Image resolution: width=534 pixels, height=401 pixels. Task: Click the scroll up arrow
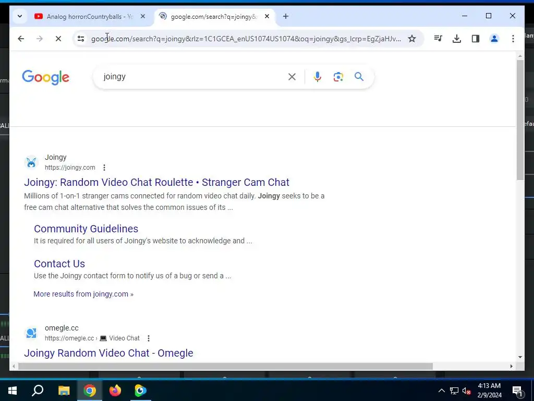(520, 56)
